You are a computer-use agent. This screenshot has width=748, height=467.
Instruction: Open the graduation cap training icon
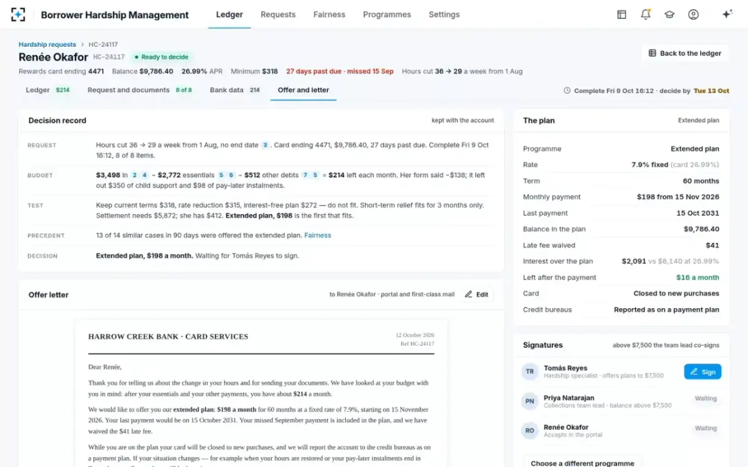[669, 14]
